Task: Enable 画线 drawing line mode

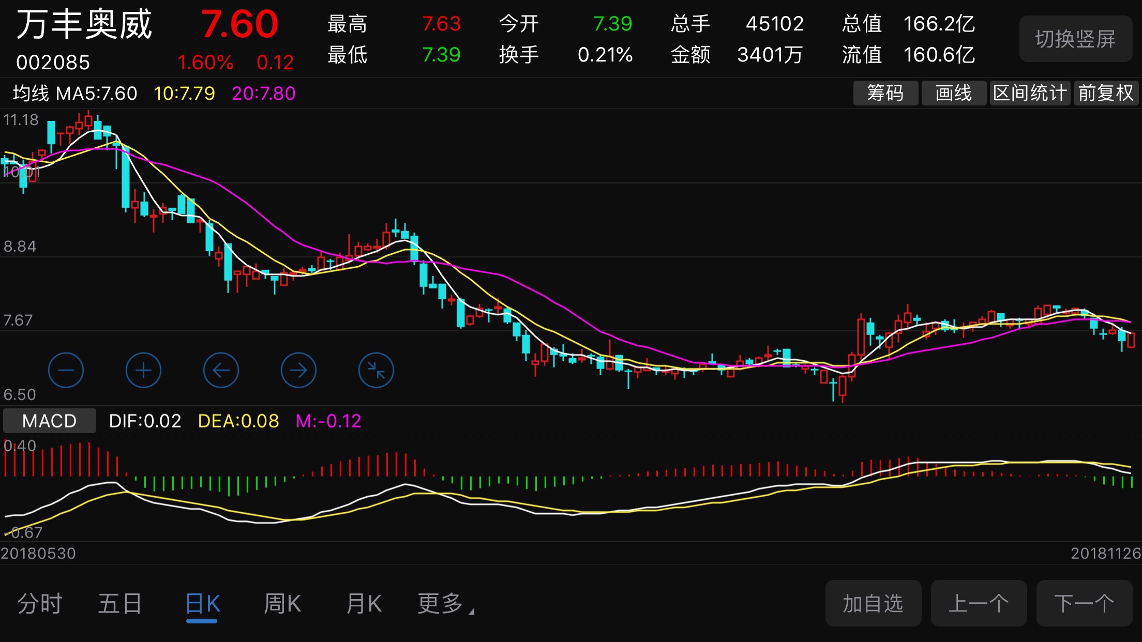Action: 953,93
